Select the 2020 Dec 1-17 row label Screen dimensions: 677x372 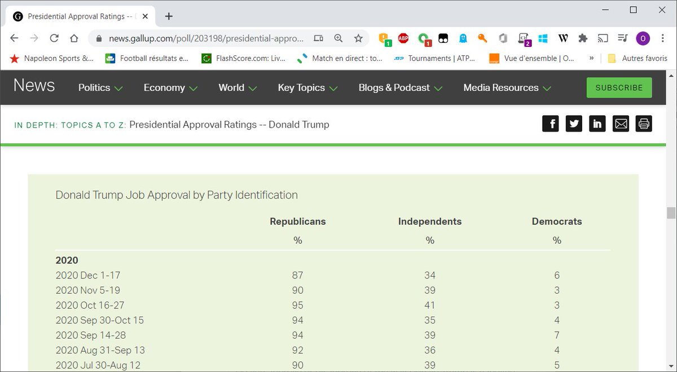(88, 275)
